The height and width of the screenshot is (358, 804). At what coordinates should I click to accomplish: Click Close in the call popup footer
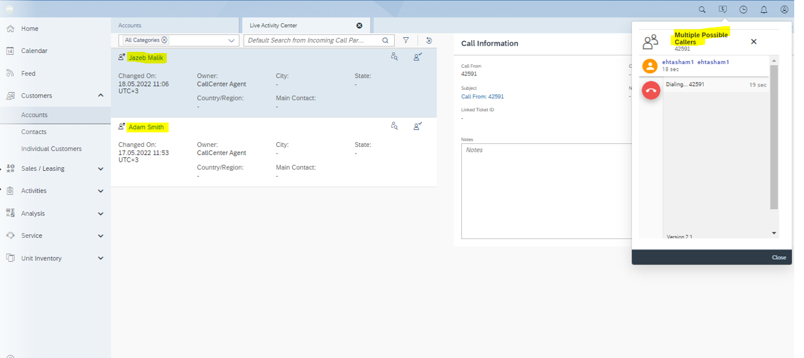[x=778, y=257]
